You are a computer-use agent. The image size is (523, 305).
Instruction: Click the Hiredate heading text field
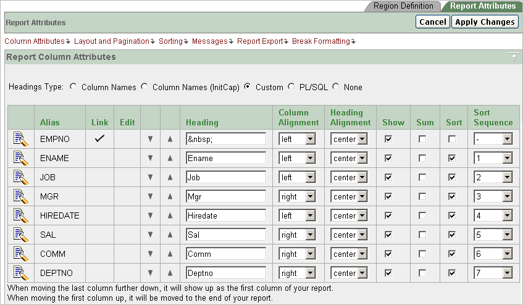coord(225,216)
